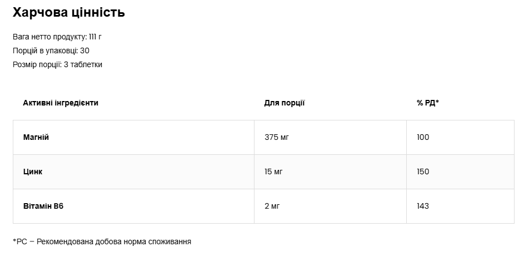Select the "Цинк" ingredient cell
Image resolution: width=529 pixels, height=262 pixels.
coord(33,172)
